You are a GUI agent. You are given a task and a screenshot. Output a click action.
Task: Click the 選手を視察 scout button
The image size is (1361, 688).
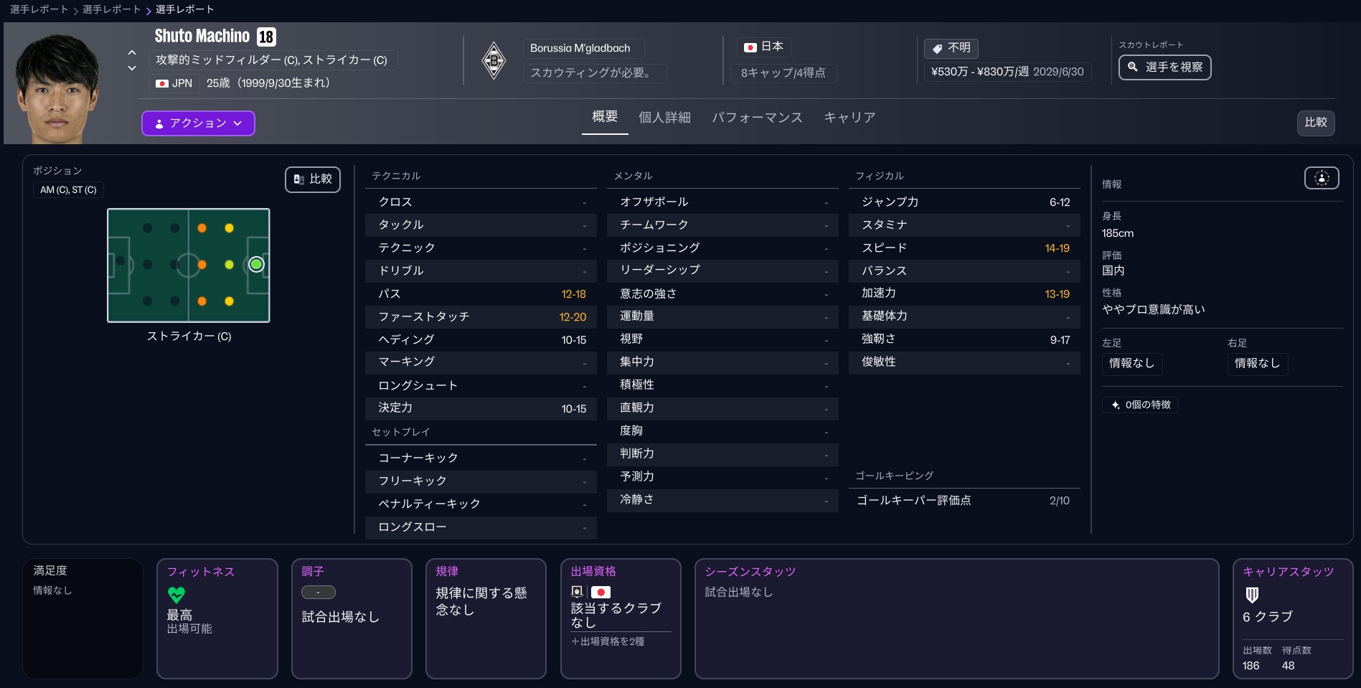click(x=1164, y=67)
